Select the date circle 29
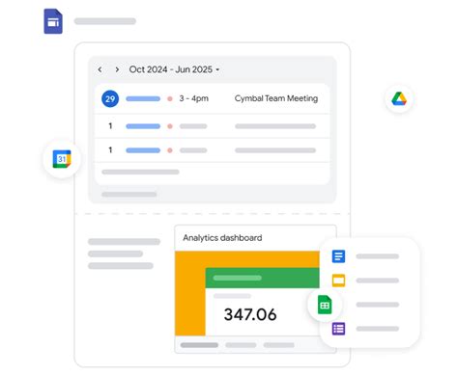Image resolution: width=458 pixels, height=375 pixels. point(110,98)
